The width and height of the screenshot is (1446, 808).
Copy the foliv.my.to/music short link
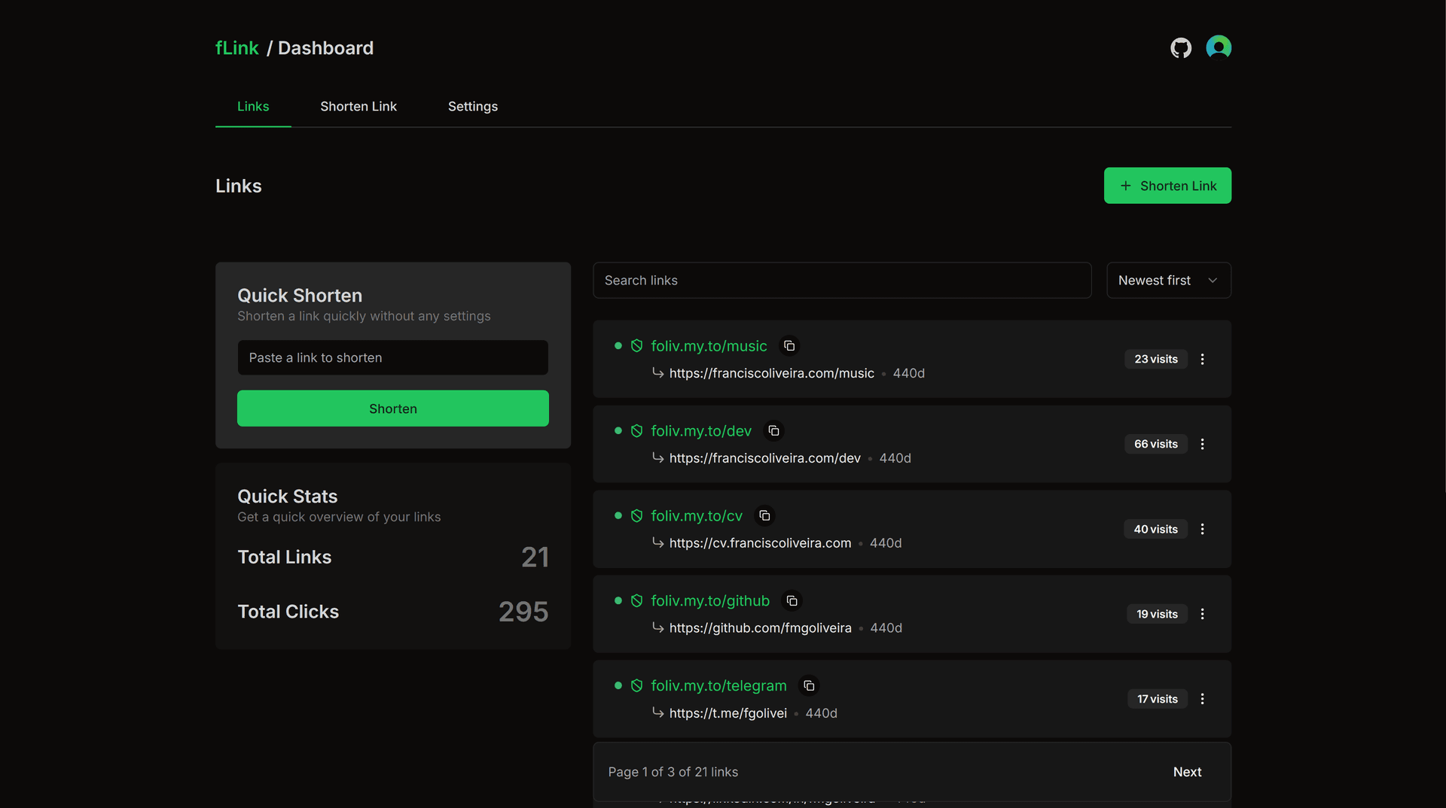point(789,345)
